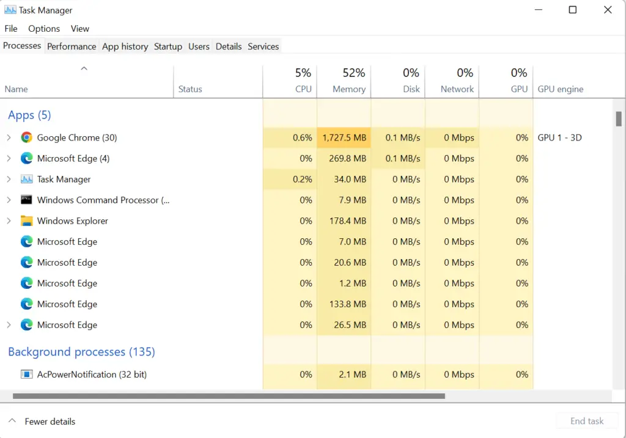Select the Windows Command Processor row name
The image size is (626, 438).
click(103, 200)
